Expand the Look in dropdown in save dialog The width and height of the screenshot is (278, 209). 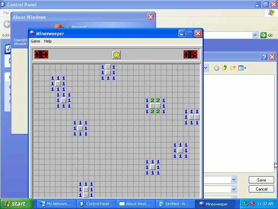pos(206,68)
